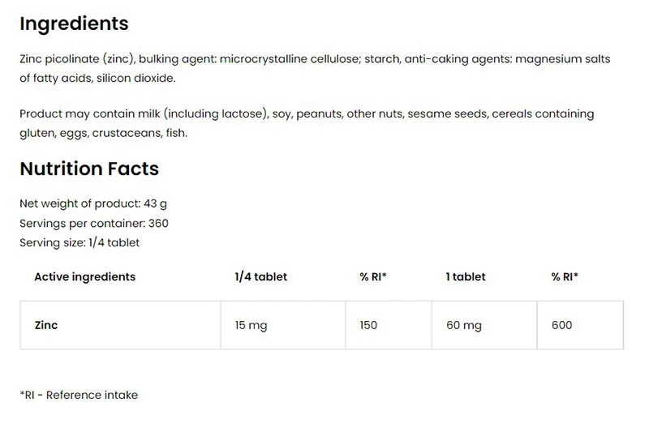Select the 'Servings per container: 360' line
The width and height of the screenshot is (649, 428).
tap(94, 223)
